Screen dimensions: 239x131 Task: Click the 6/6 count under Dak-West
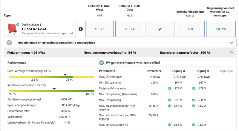(x=99, y=16)
